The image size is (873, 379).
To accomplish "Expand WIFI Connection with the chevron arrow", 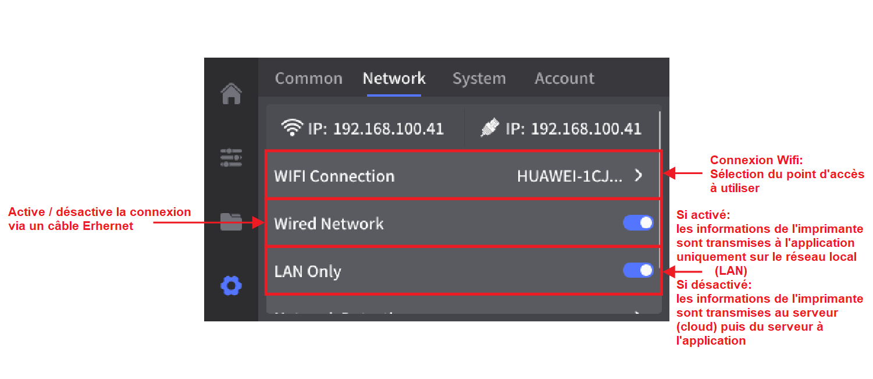I will [x=639, y=175].
